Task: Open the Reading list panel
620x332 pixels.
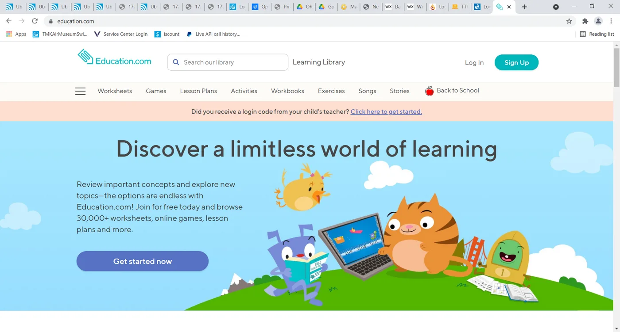Action: coord(597,34)
